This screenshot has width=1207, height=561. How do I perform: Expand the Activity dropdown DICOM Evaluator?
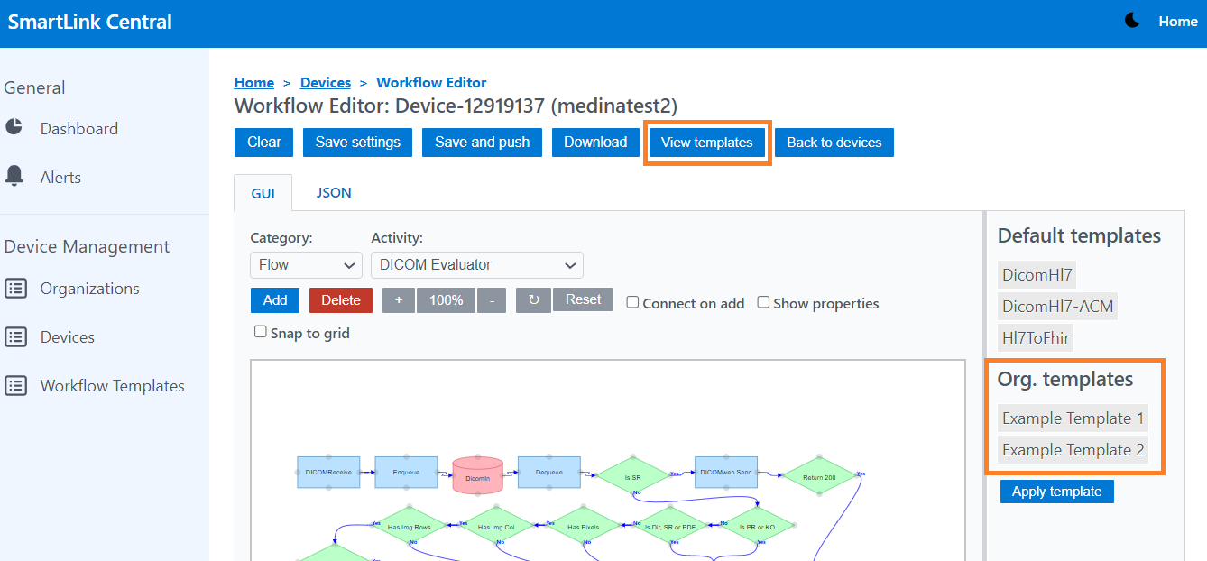pos(476,265)
